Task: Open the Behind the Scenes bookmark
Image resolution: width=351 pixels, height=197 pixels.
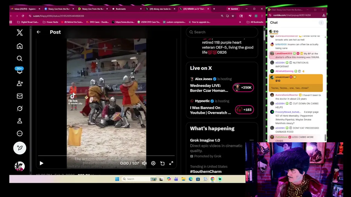Action: point(72,22)
